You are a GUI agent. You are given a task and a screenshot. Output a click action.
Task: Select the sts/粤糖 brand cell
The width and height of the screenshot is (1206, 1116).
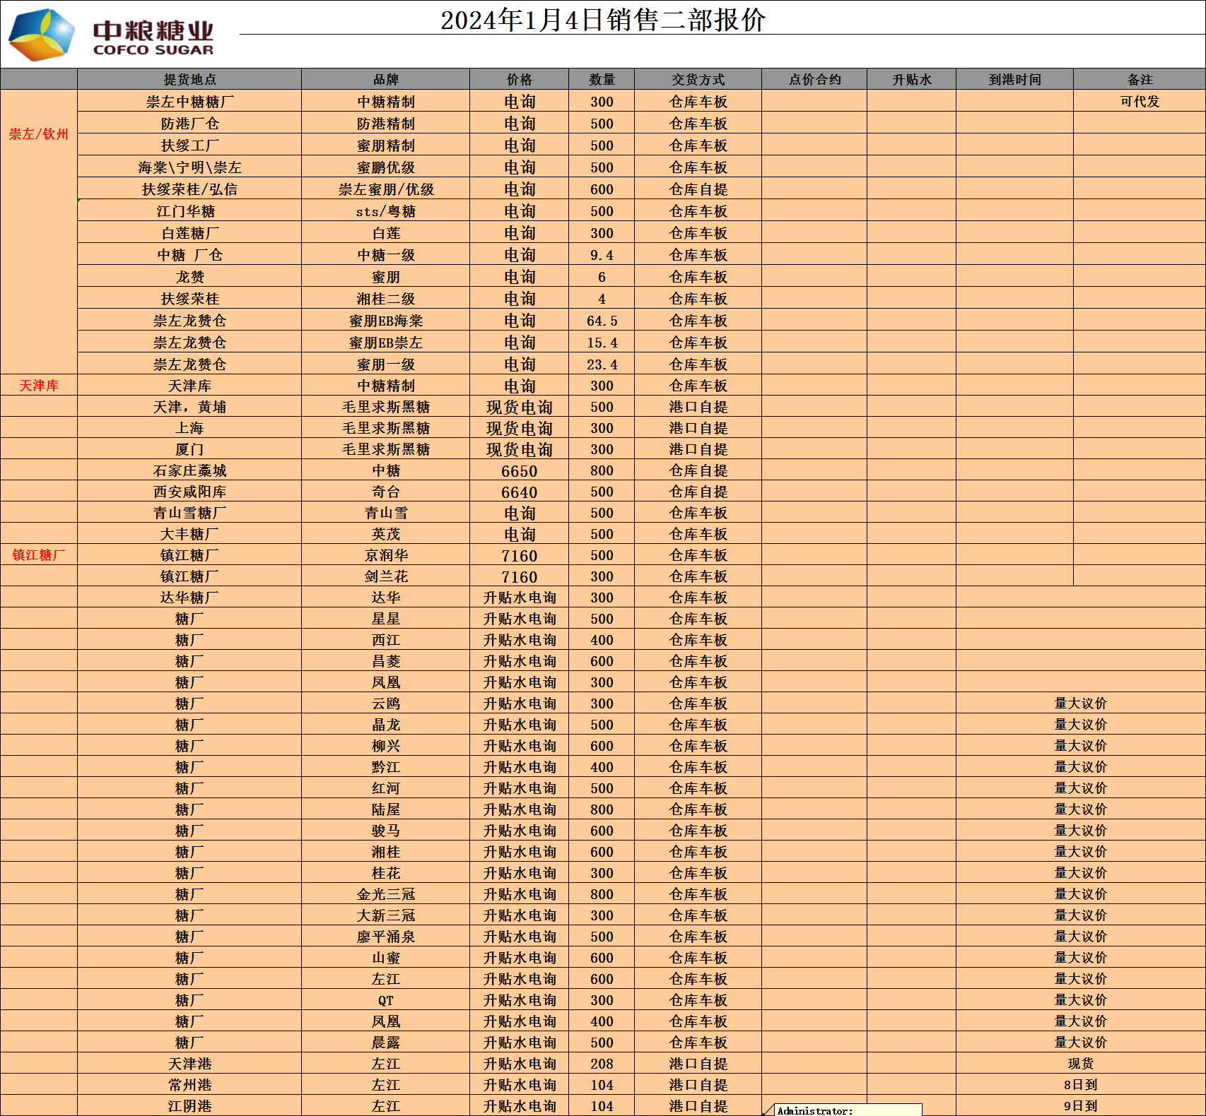385,211
